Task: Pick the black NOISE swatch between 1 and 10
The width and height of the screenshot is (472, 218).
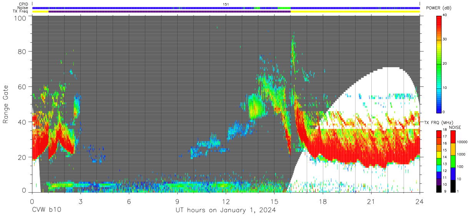Action: pos(453,186)
